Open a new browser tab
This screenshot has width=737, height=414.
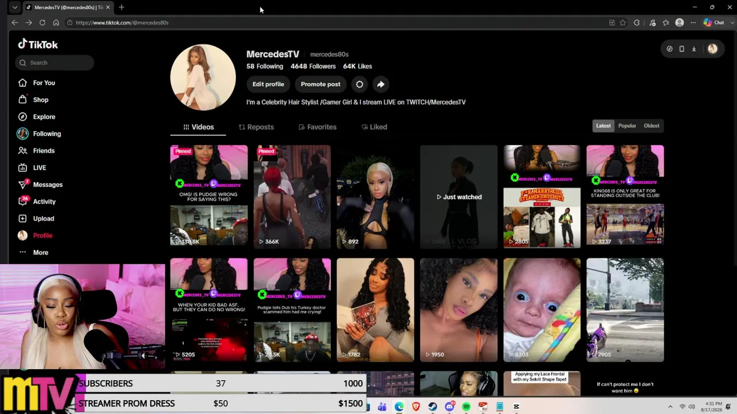coord(121,7)
